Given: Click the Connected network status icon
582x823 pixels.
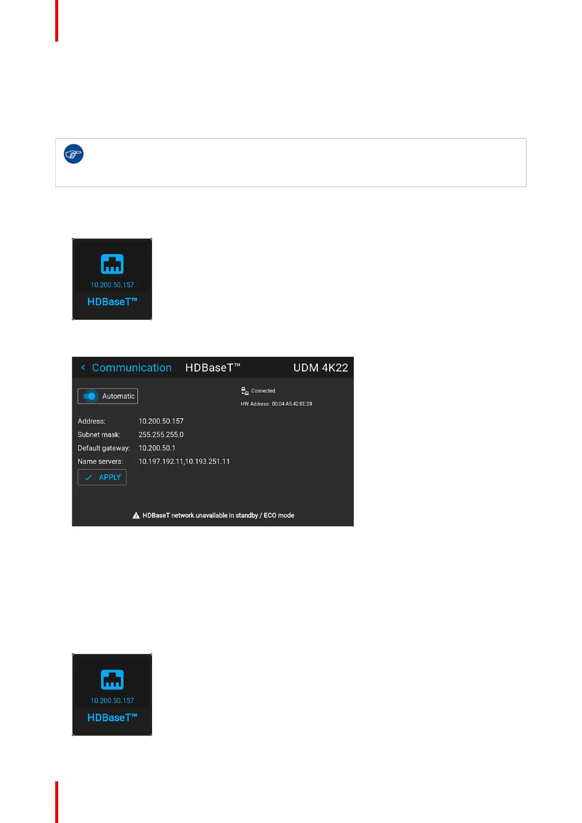Looking at the screenshot, I should coord(245,391).
